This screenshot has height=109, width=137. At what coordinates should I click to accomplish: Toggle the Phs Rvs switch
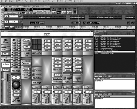29,72
